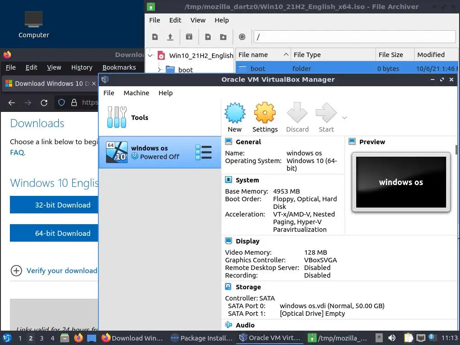Open the FAQ link

17,153
